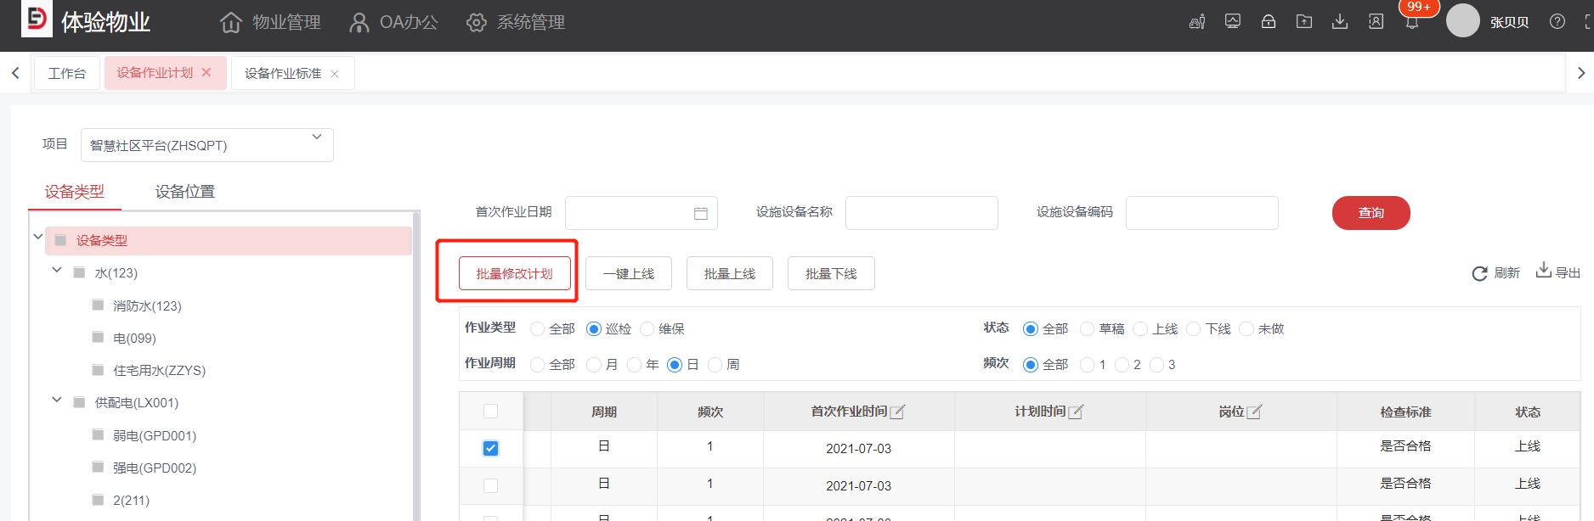The width and height of the screenshot is (1594, 521).
Task: Select 上线 status radio
Action: (1141, 329)
